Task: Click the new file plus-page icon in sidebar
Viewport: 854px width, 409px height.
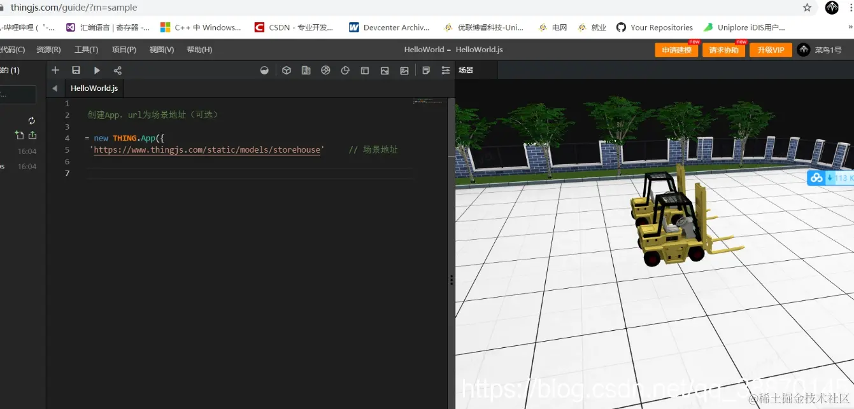Action: pos(19,135)
